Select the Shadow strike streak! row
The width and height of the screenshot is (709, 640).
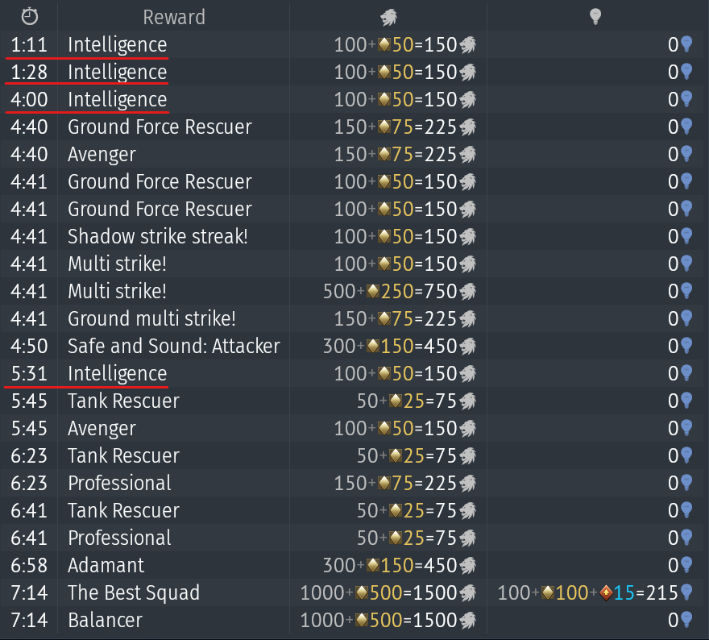point(354,236)
